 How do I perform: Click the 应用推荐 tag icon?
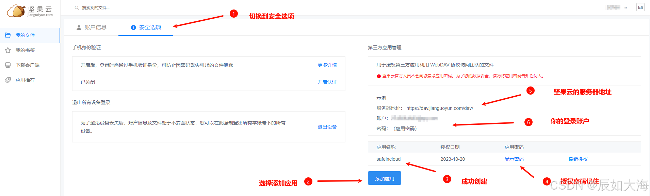click(x=8, y=80)
